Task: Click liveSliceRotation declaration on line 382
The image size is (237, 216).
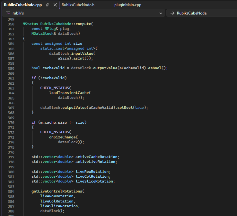Action: pyautogui.click(x=94, y=181)
